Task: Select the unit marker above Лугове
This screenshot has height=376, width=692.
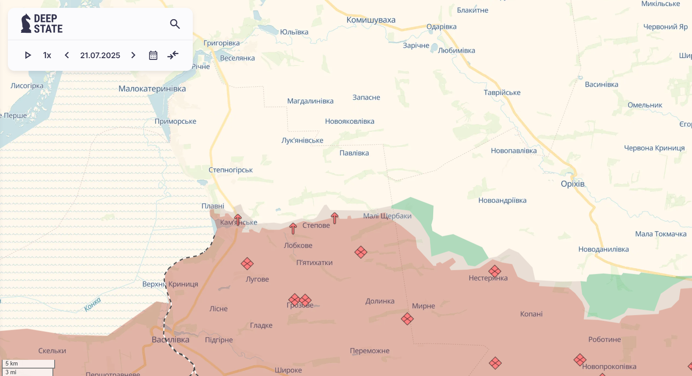Action: point(247,264)
